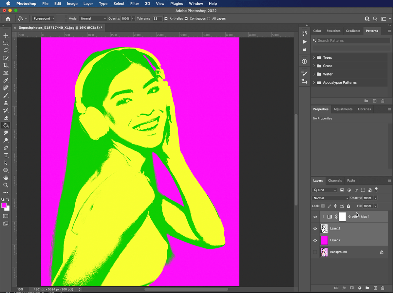Select the Horizontal Type tool
The image size is (393, 293).
tap(6, 155)
